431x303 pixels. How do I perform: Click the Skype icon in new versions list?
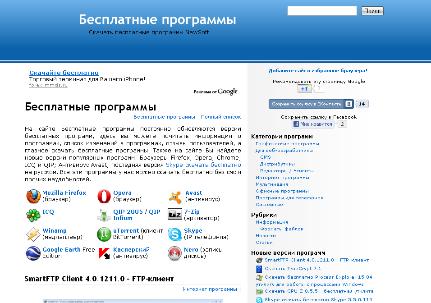(259, 300)
